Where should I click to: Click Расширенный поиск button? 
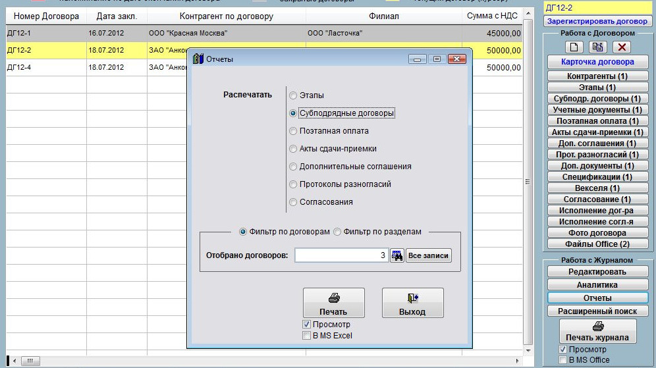coord(597,311)
